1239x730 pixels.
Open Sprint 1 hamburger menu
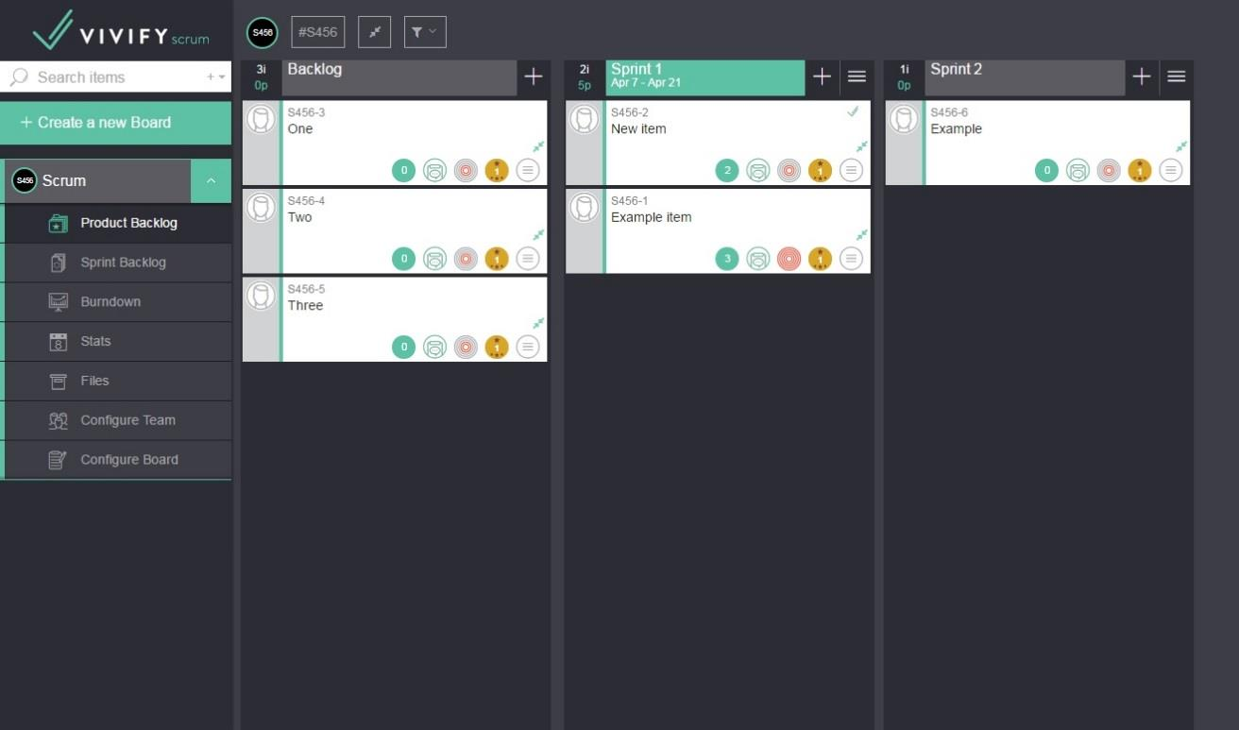coord(857,77)
